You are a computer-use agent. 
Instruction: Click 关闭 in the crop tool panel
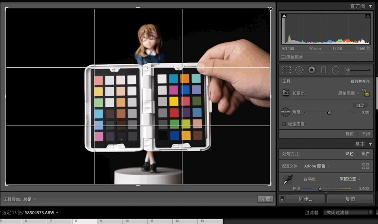[365, 134]
